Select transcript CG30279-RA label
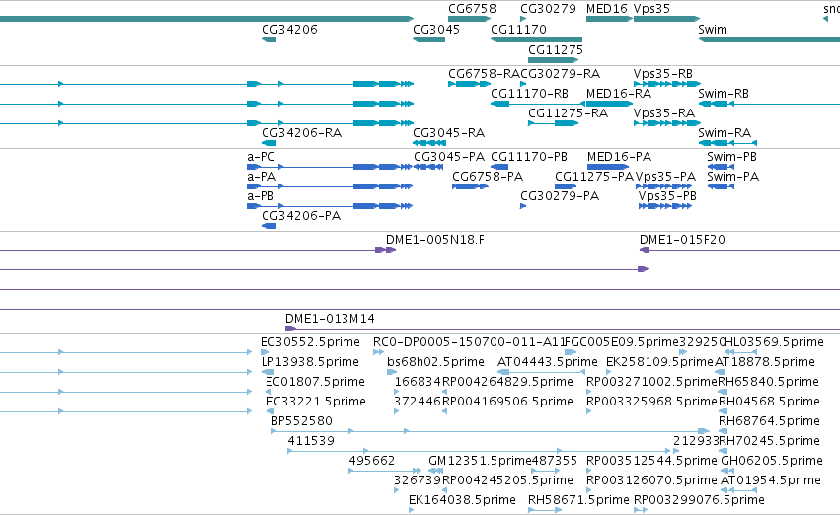The image size is (840, 515). coord(561,74)
